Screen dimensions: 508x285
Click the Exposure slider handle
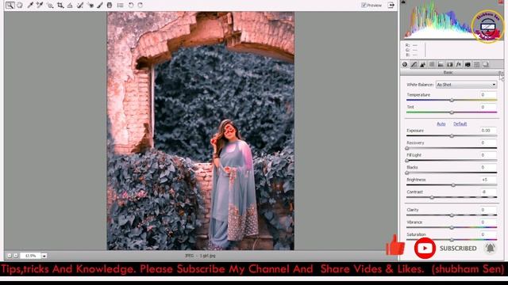pos(452,136)
